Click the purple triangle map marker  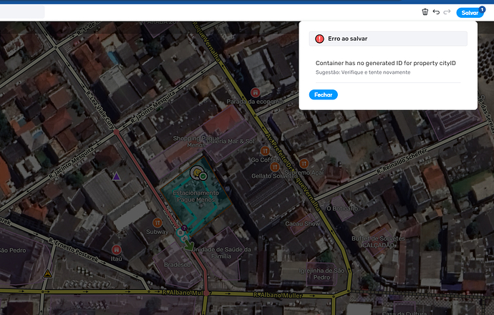(117, 175)
